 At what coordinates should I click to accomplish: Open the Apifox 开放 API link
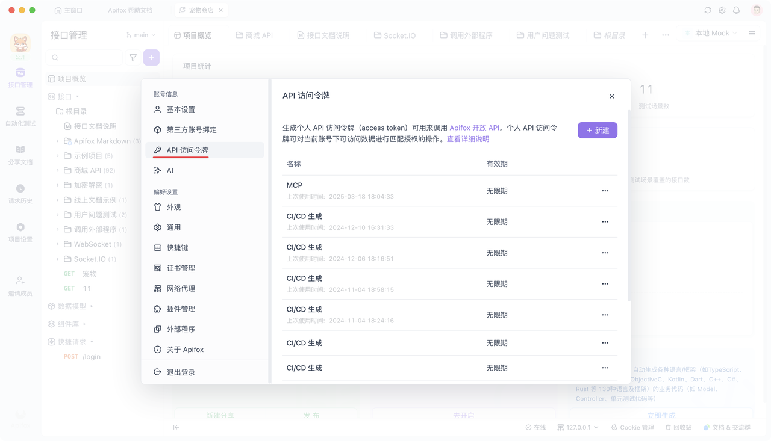tap(475, 128)
